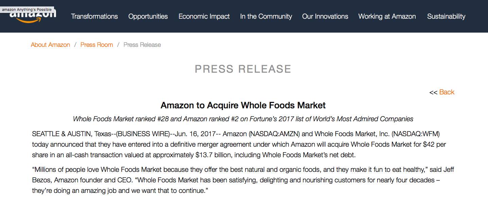Screen dimensions: 488x198
Task: Open the Sustainability section
Action: point(446,16)
